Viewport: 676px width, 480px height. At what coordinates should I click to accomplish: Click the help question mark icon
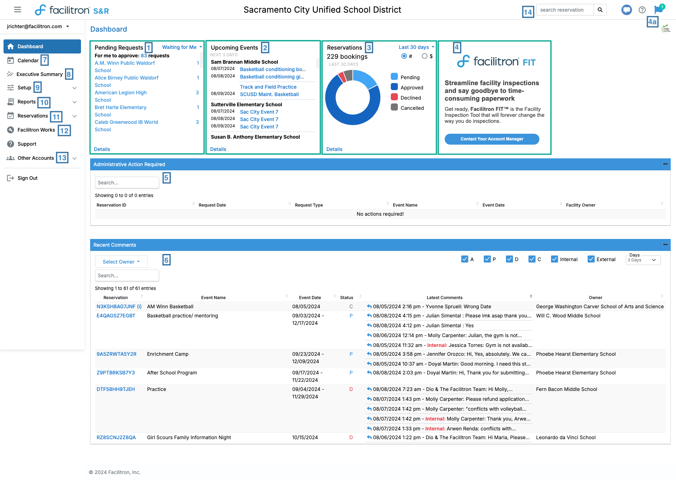[x=642, y=10]
